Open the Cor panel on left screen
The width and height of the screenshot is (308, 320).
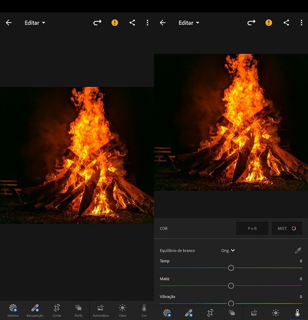click(x=144, y=311)
